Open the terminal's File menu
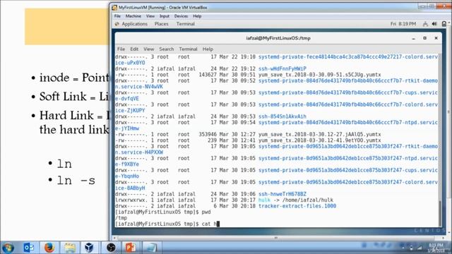This screenshot has height=254, width=452. [121, 49]
